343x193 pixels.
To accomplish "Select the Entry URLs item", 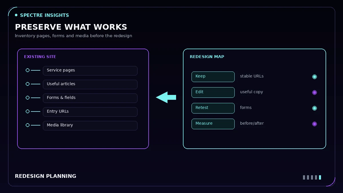I will coord(90,112).
